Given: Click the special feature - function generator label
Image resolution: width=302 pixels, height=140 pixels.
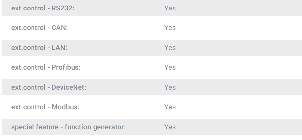Looking at the screenshot, I should coord(69,127).
